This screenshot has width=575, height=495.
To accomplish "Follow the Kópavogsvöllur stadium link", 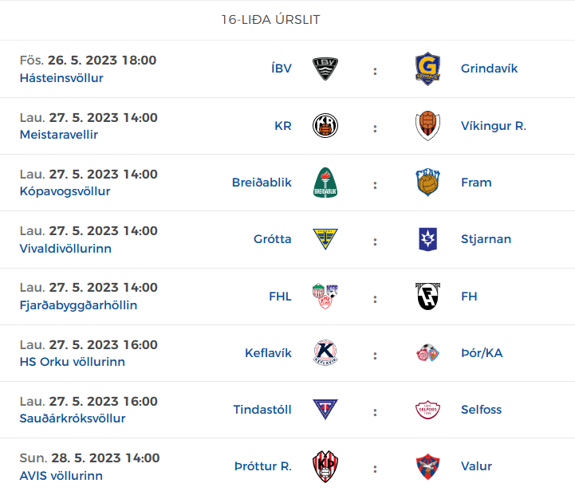I will (65, 191).
